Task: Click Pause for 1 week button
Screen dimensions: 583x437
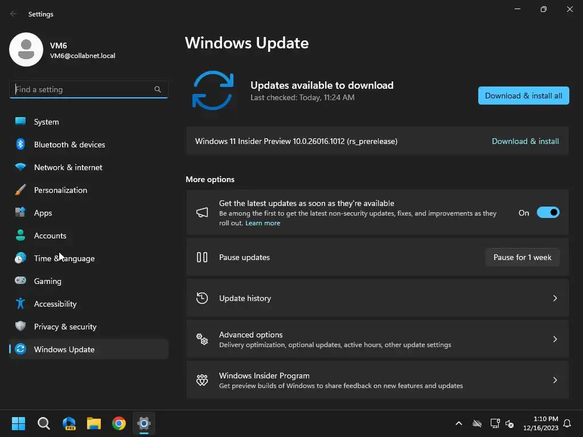Action: point(522,257)
